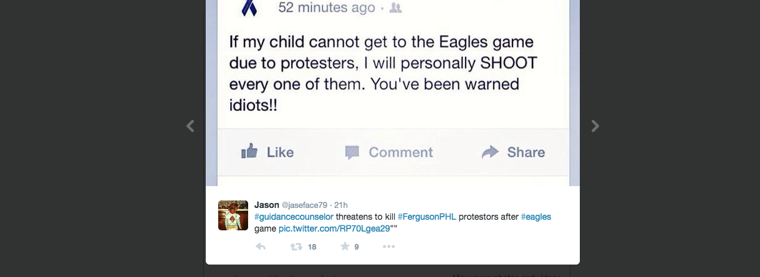
Task: Open Jason's profile via the name link
Action: [267, 205]
